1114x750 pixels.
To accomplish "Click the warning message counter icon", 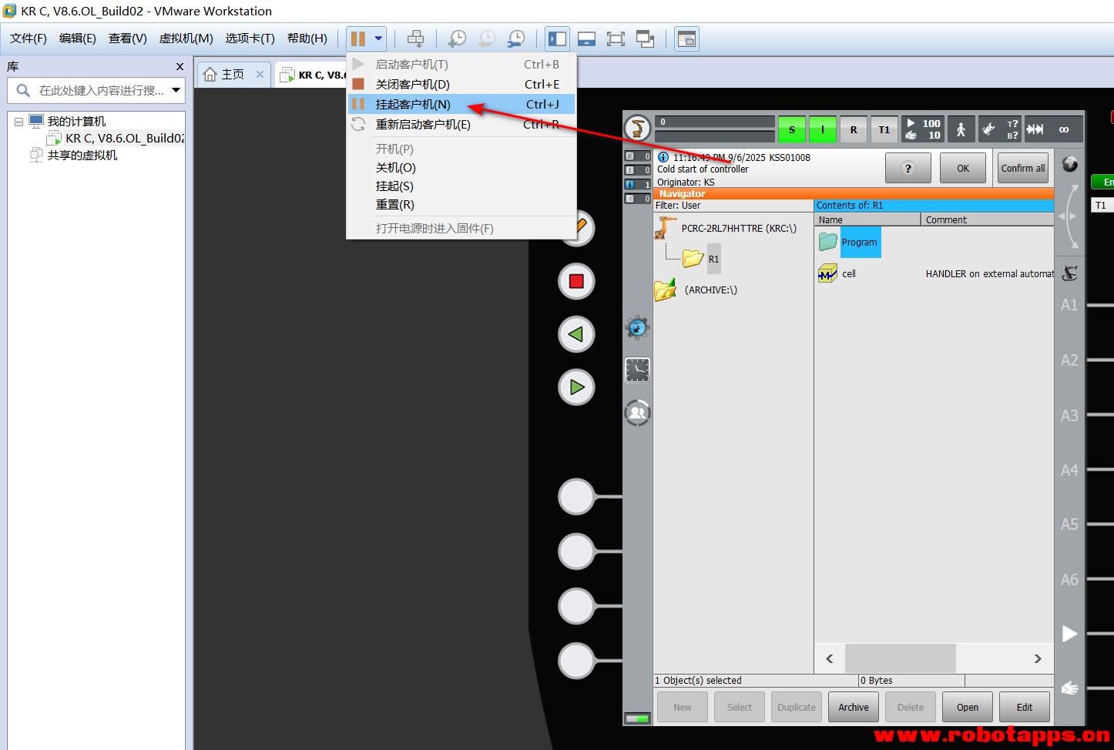I will click(637, 170).
